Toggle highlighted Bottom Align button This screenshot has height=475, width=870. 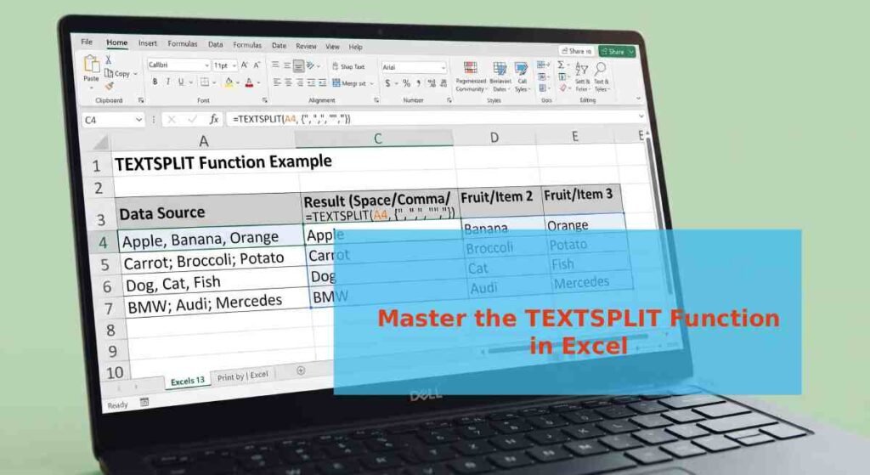[298, 66]
